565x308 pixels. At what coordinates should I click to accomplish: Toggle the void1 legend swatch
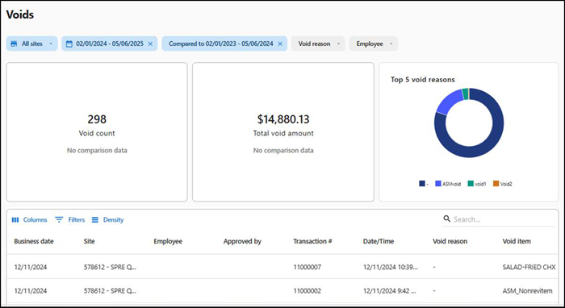coord(471,184)
